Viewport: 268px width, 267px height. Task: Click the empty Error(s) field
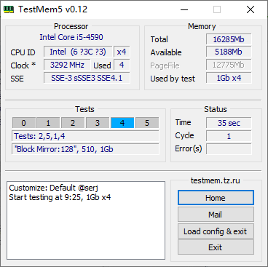coord(229,149)
